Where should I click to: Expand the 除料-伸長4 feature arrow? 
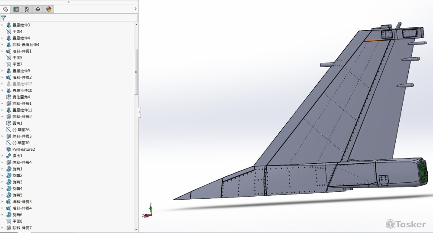(x=2, y=162)
